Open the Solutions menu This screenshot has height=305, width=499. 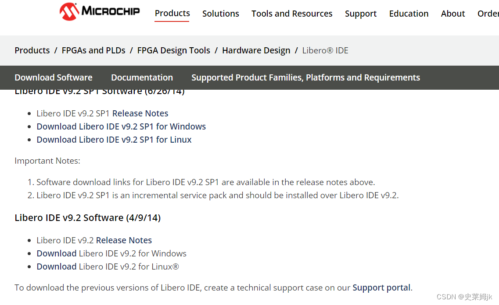pyautogui.click(x=220, y=14)
